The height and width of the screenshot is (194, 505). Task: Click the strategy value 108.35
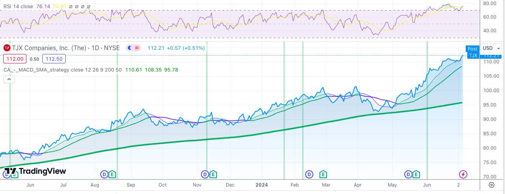[152, 70]
